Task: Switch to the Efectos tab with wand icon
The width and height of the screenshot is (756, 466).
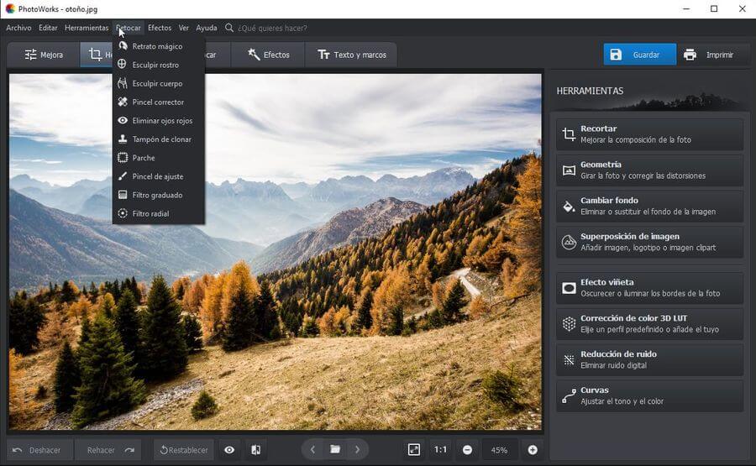Action: coord(269,55)
